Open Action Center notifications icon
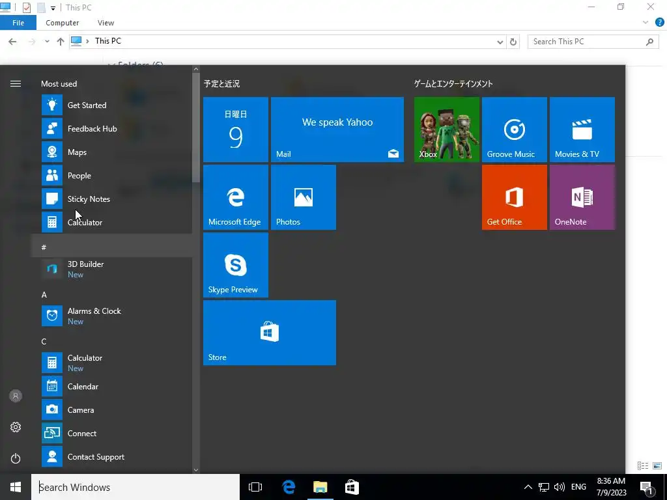The width and height of the screenshot is (667, 500). (x=646, y=487)
